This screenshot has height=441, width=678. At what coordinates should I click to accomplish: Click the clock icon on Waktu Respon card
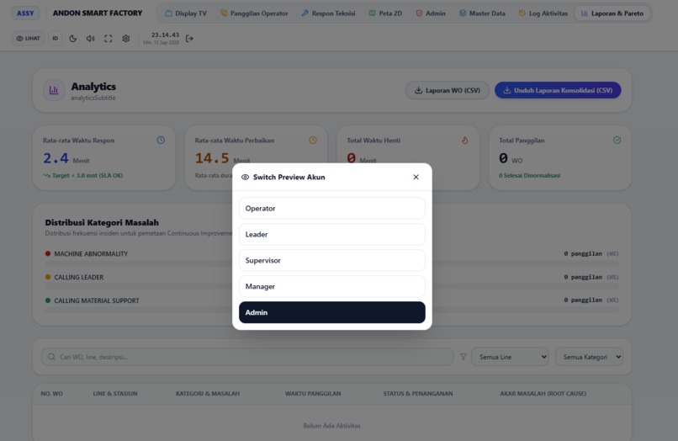coord(161,141)
